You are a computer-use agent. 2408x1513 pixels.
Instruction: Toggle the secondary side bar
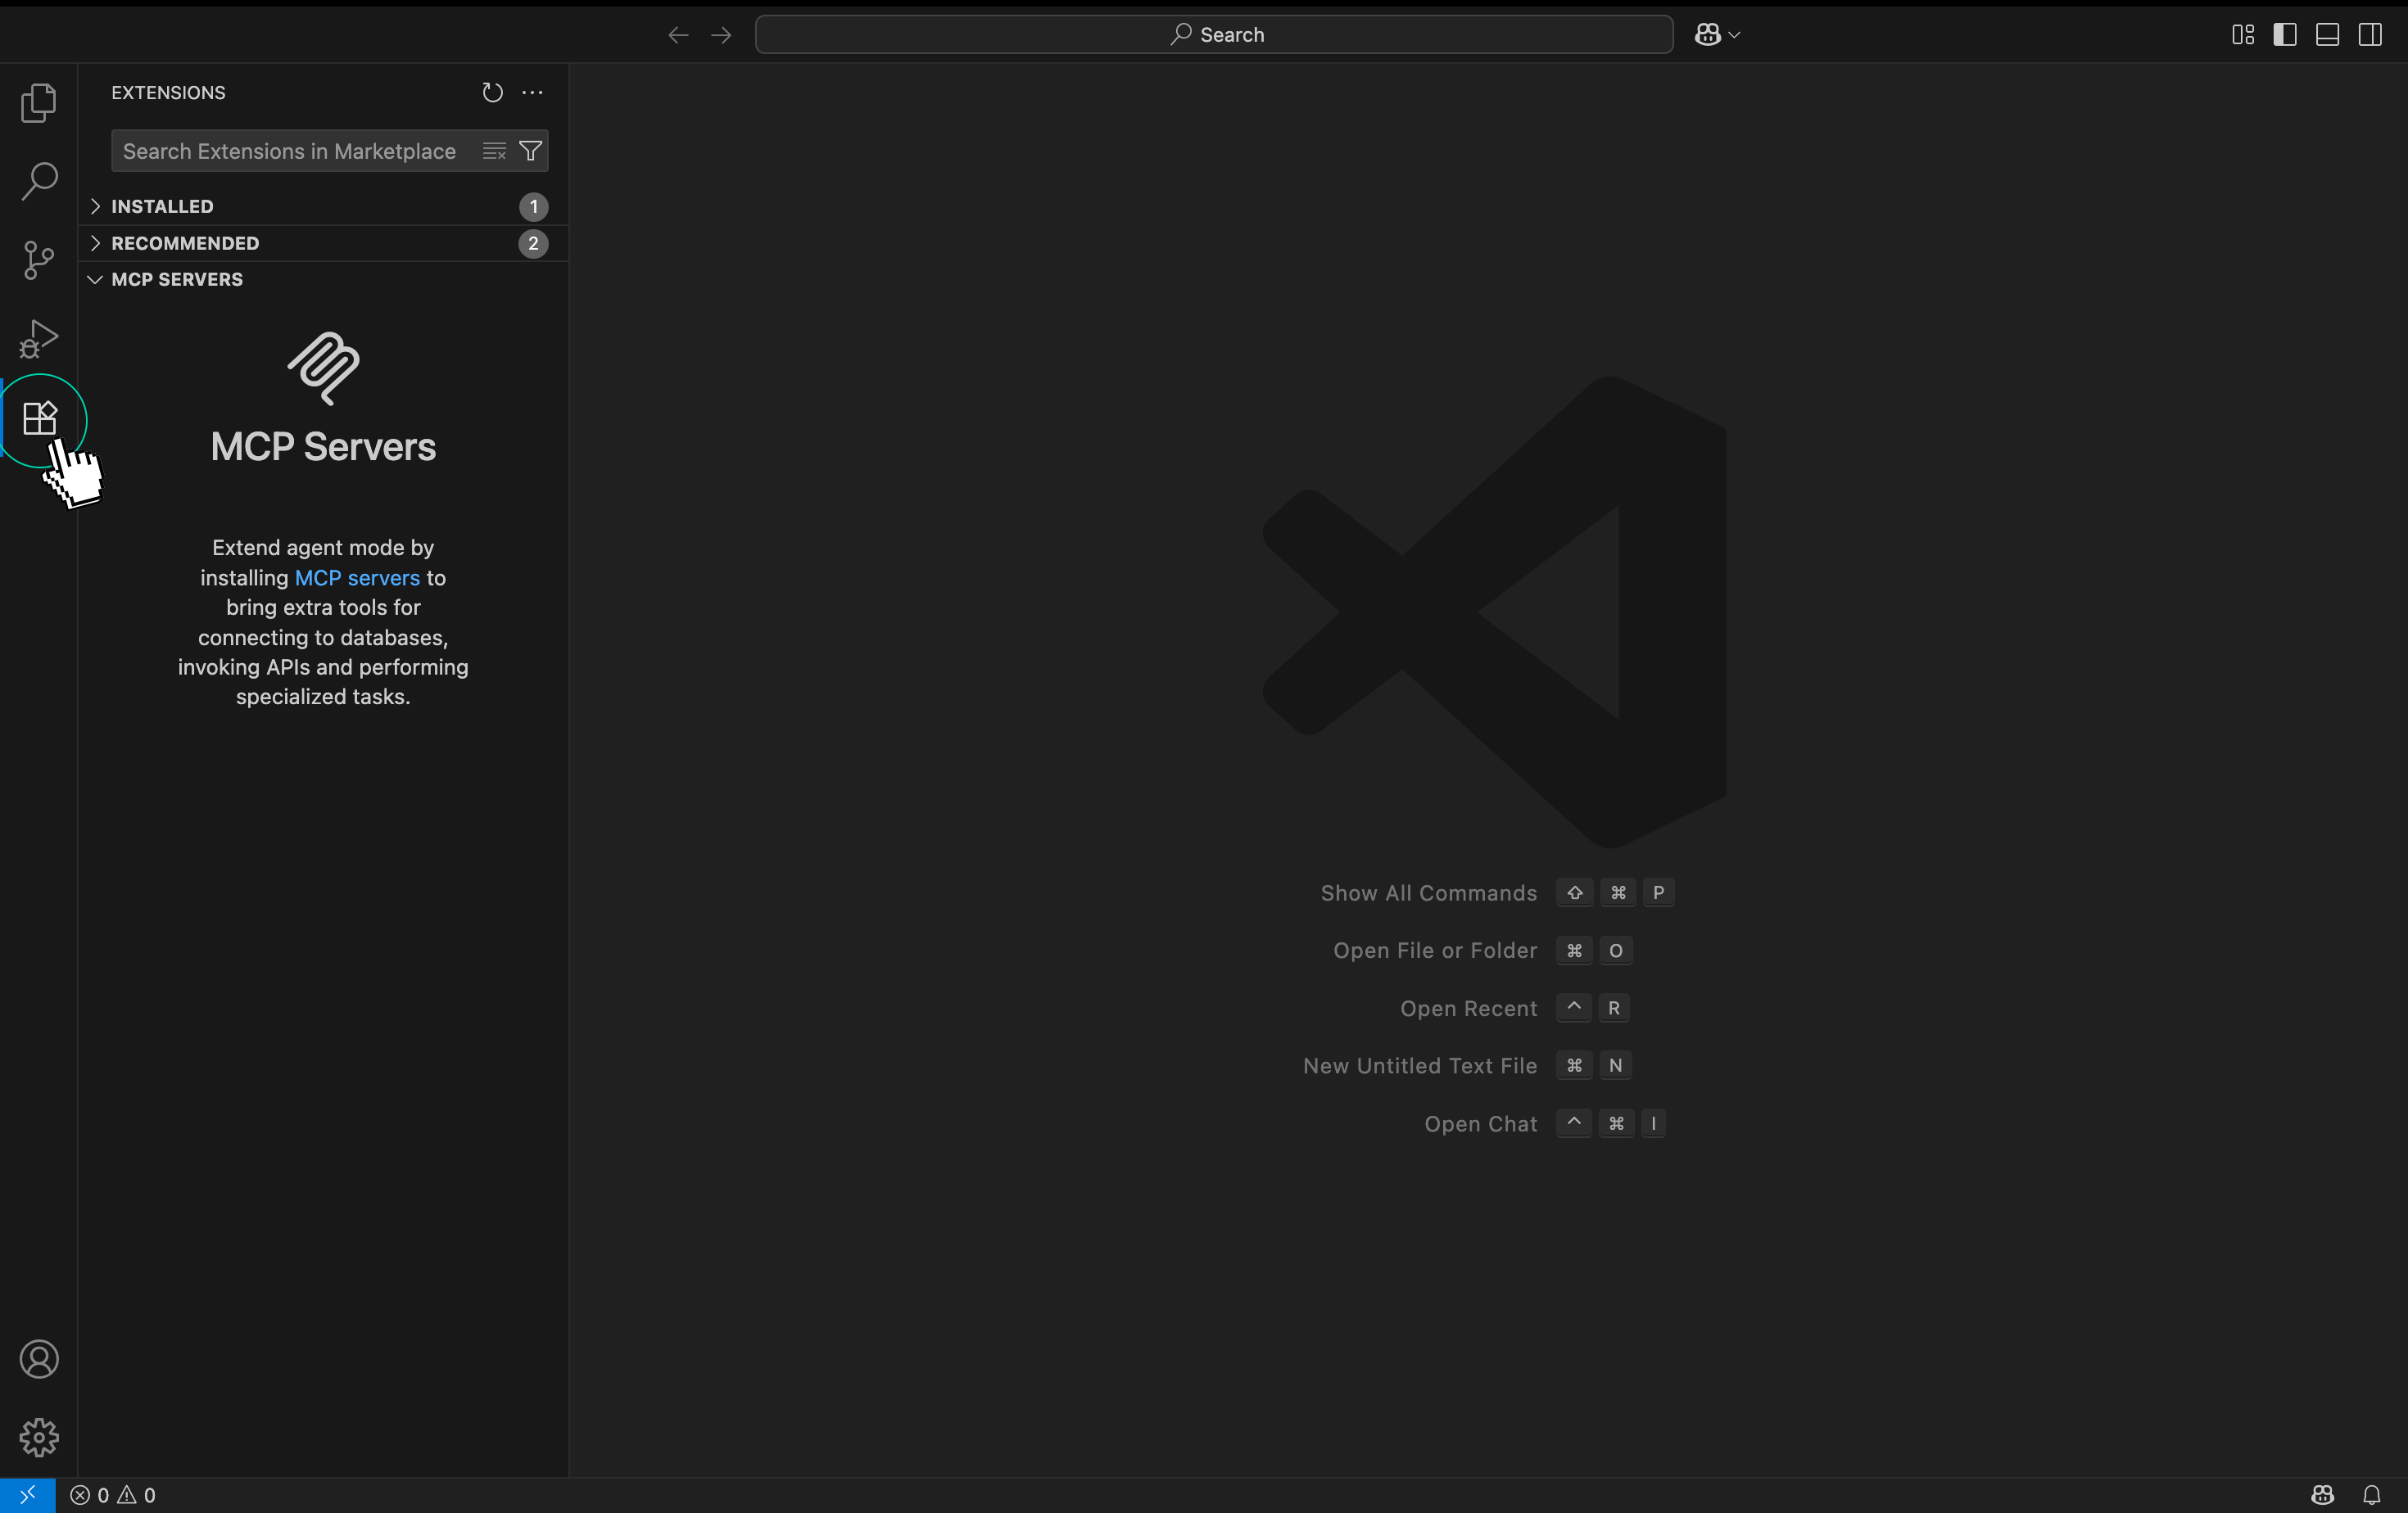point(2370,35)
